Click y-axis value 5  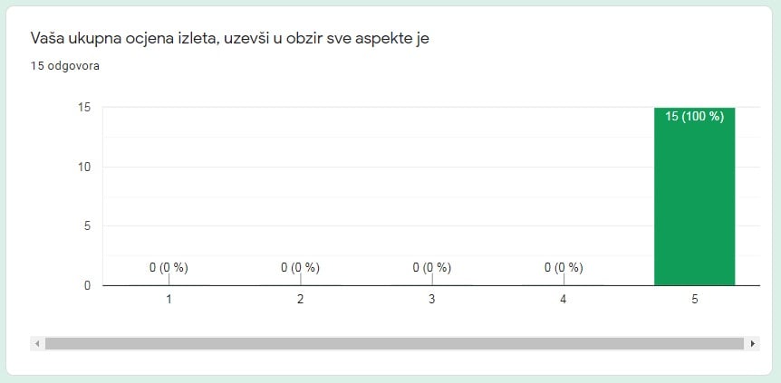click(x=87, y=226)
